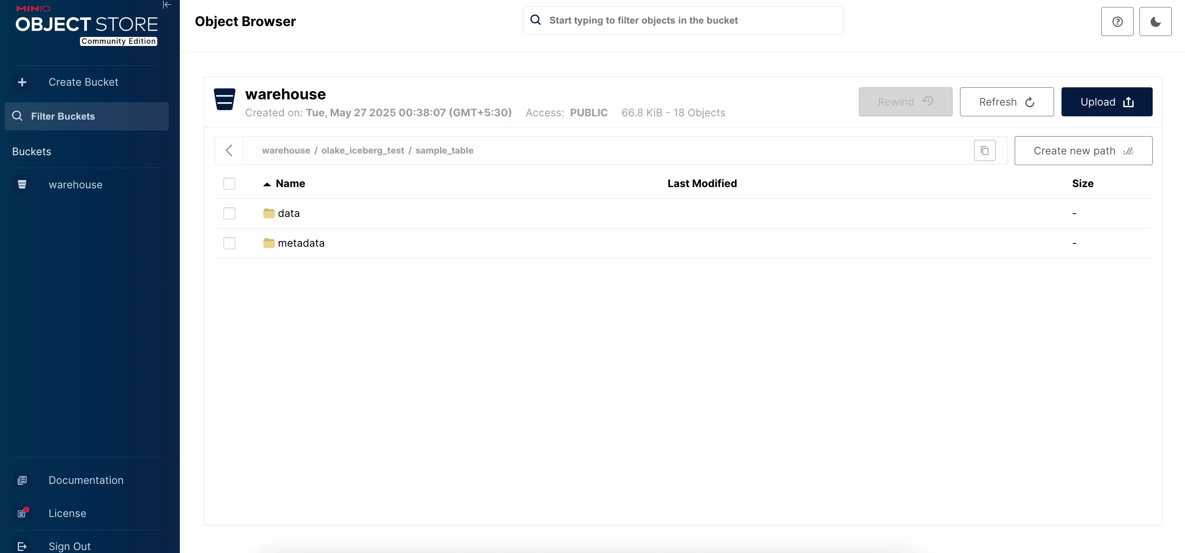Go back with breadcrumb arrow
This screenshot has width=1185, height=553.
229,151
